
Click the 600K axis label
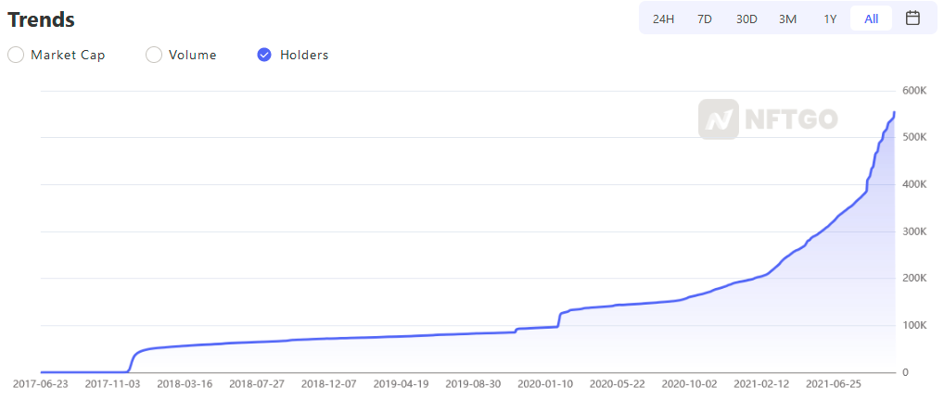point(914,90)
